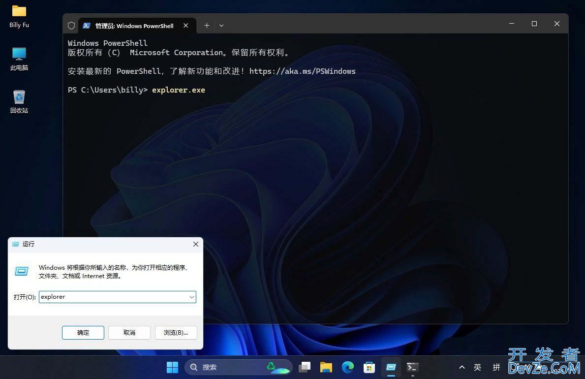Show hidden system tray icons

(462, 367)
